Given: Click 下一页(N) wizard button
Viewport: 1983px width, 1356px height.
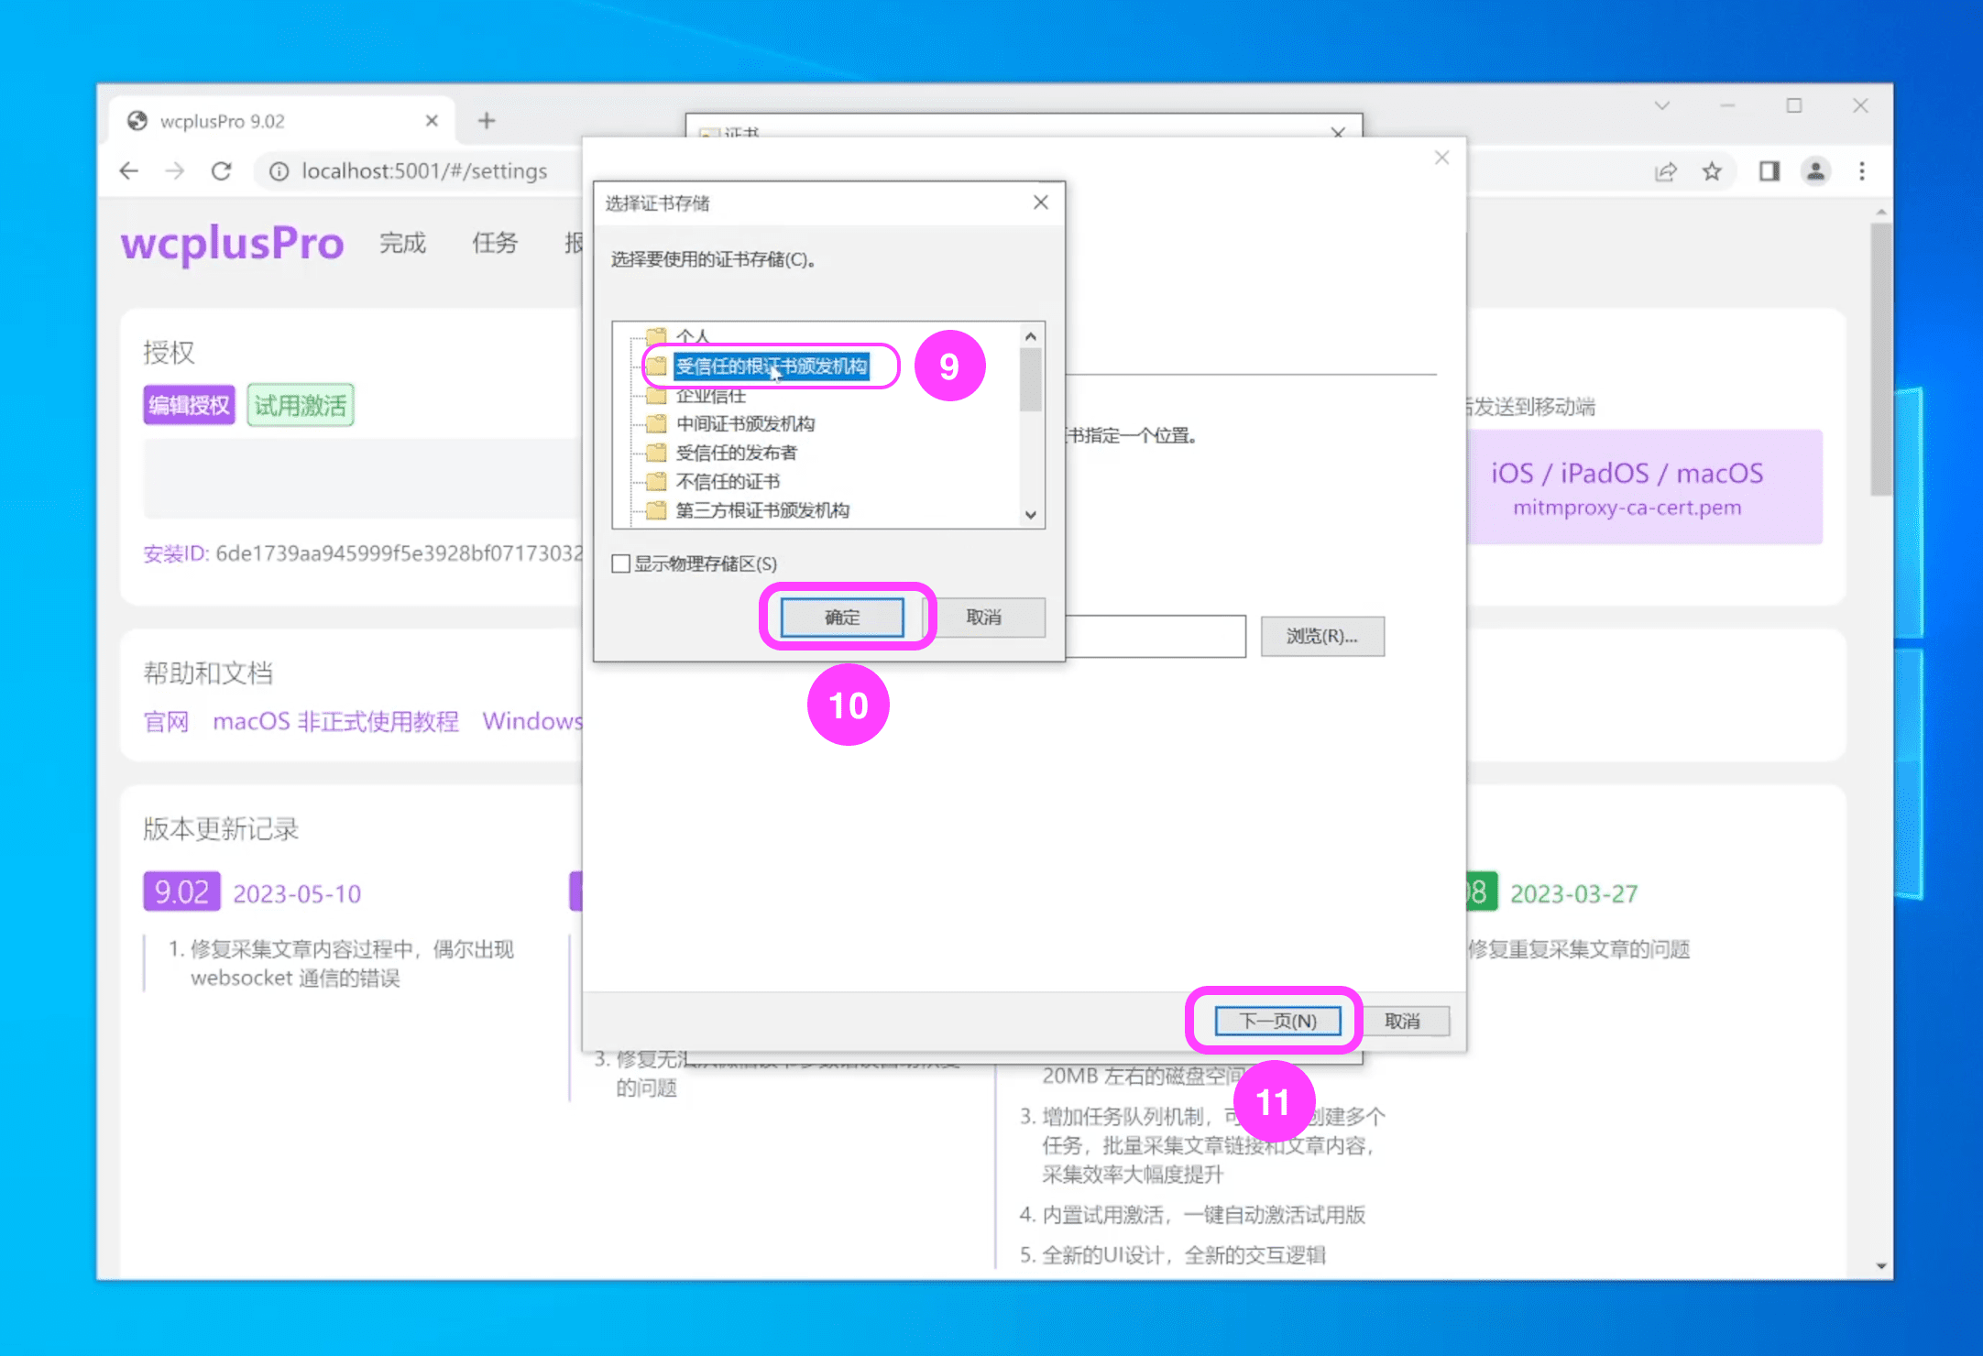Looking at the screenshot, I should click(1277, 1021).
